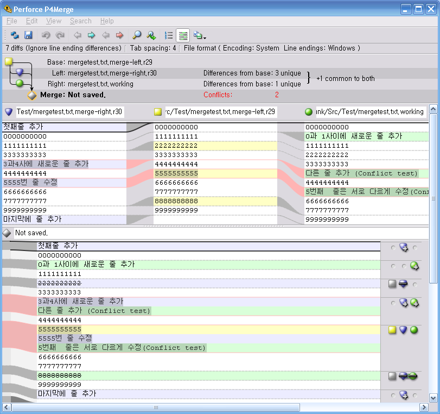Refresh the file comparison
440x414 pixels.
point(15,35)
